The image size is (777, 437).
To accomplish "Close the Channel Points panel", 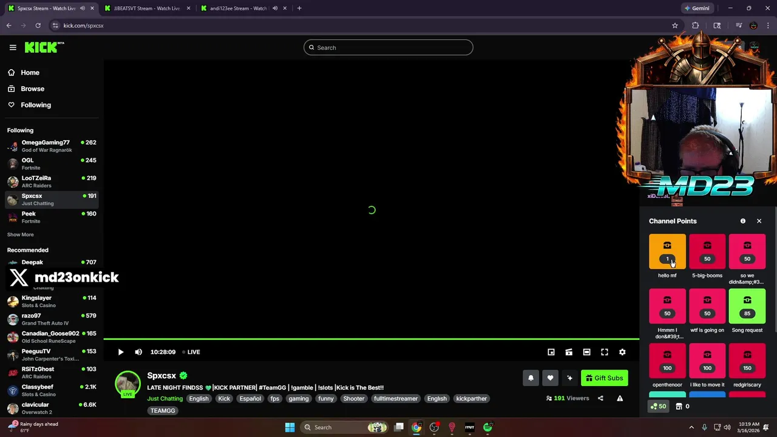I will pyautogui.click(x=759, y=221).
